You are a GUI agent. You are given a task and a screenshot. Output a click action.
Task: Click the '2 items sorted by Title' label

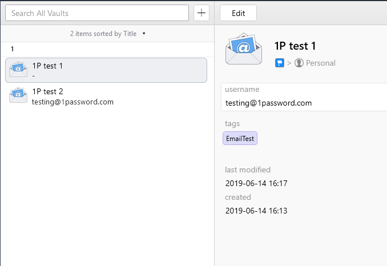[103, 34]
